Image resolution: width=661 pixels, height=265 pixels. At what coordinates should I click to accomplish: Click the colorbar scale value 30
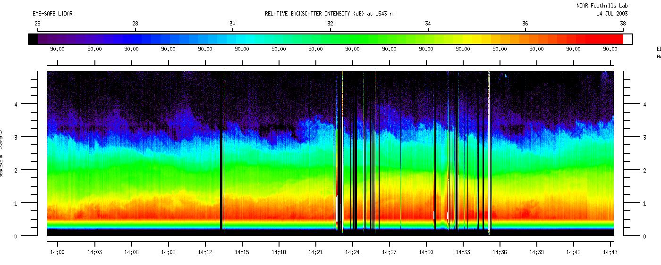coord(232,24)
